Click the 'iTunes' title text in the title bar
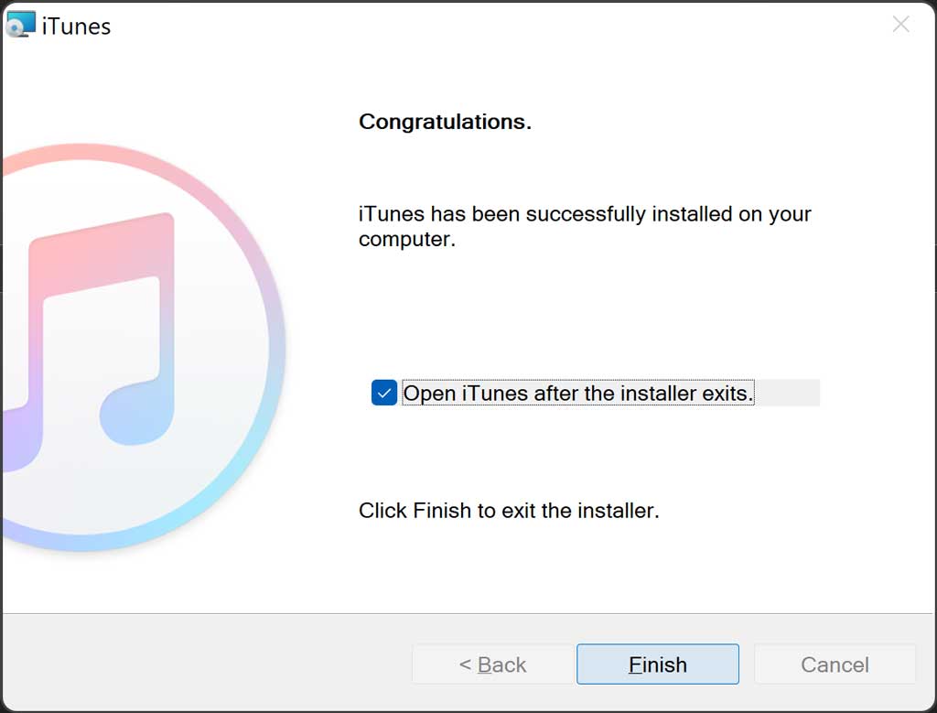Screen dimensions: 937x713 [x=77, y=27]
